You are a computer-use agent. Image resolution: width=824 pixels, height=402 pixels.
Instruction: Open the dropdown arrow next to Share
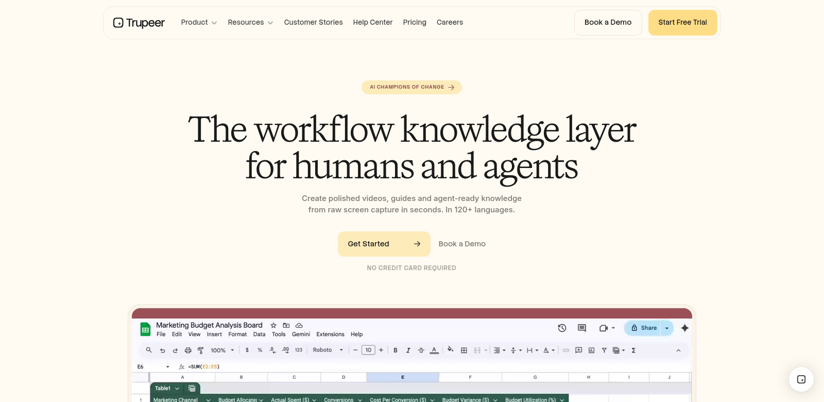pos(667,328)
